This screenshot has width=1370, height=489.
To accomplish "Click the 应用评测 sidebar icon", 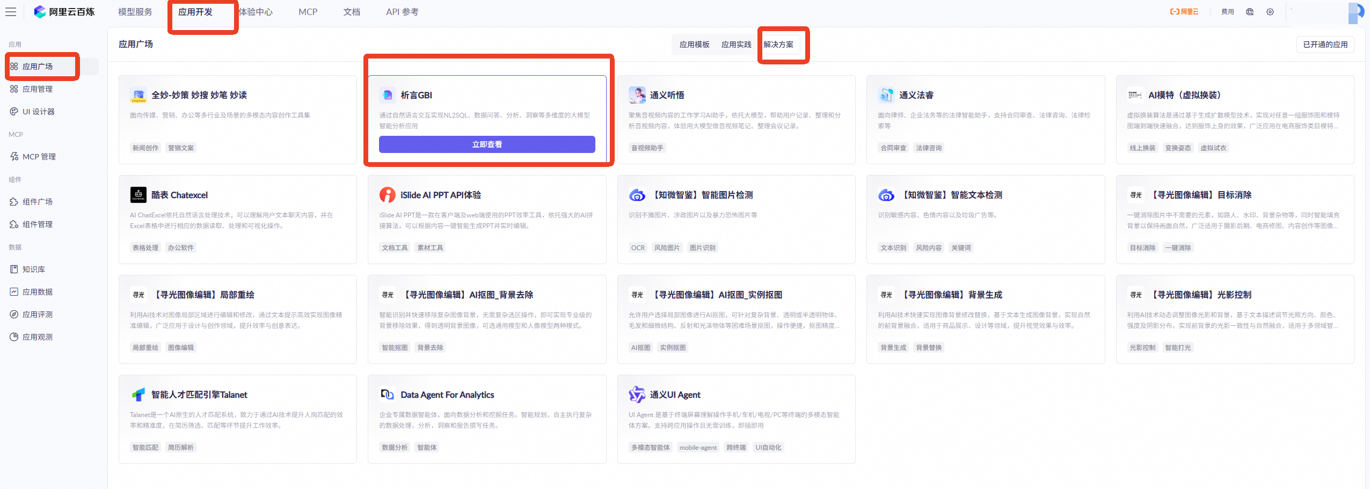I will tap(14, 315).
